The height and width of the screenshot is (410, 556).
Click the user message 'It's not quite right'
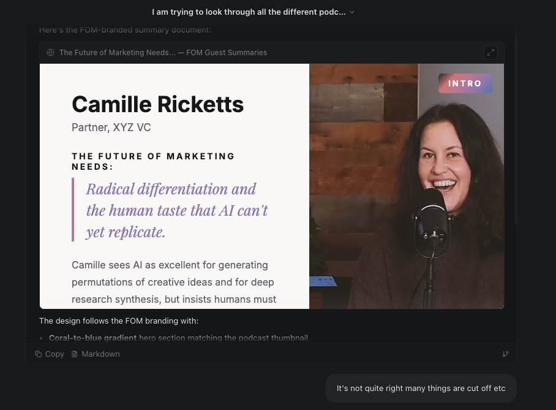[x=421, y=388]
